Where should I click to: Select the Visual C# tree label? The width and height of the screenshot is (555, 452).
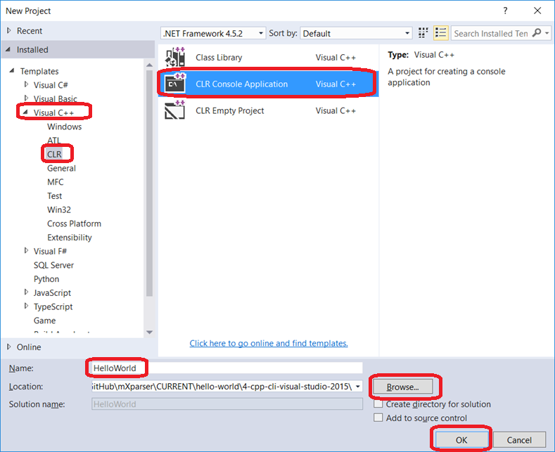(x=51, y=85)
